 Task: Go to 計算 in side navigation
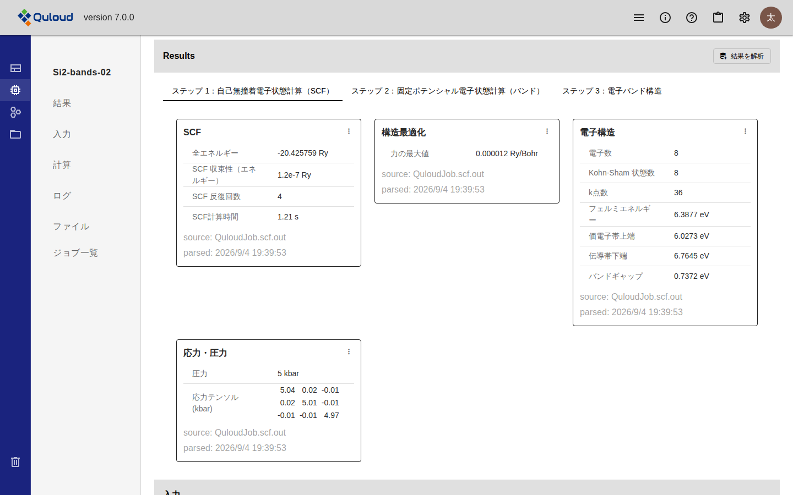coord(62,165)
